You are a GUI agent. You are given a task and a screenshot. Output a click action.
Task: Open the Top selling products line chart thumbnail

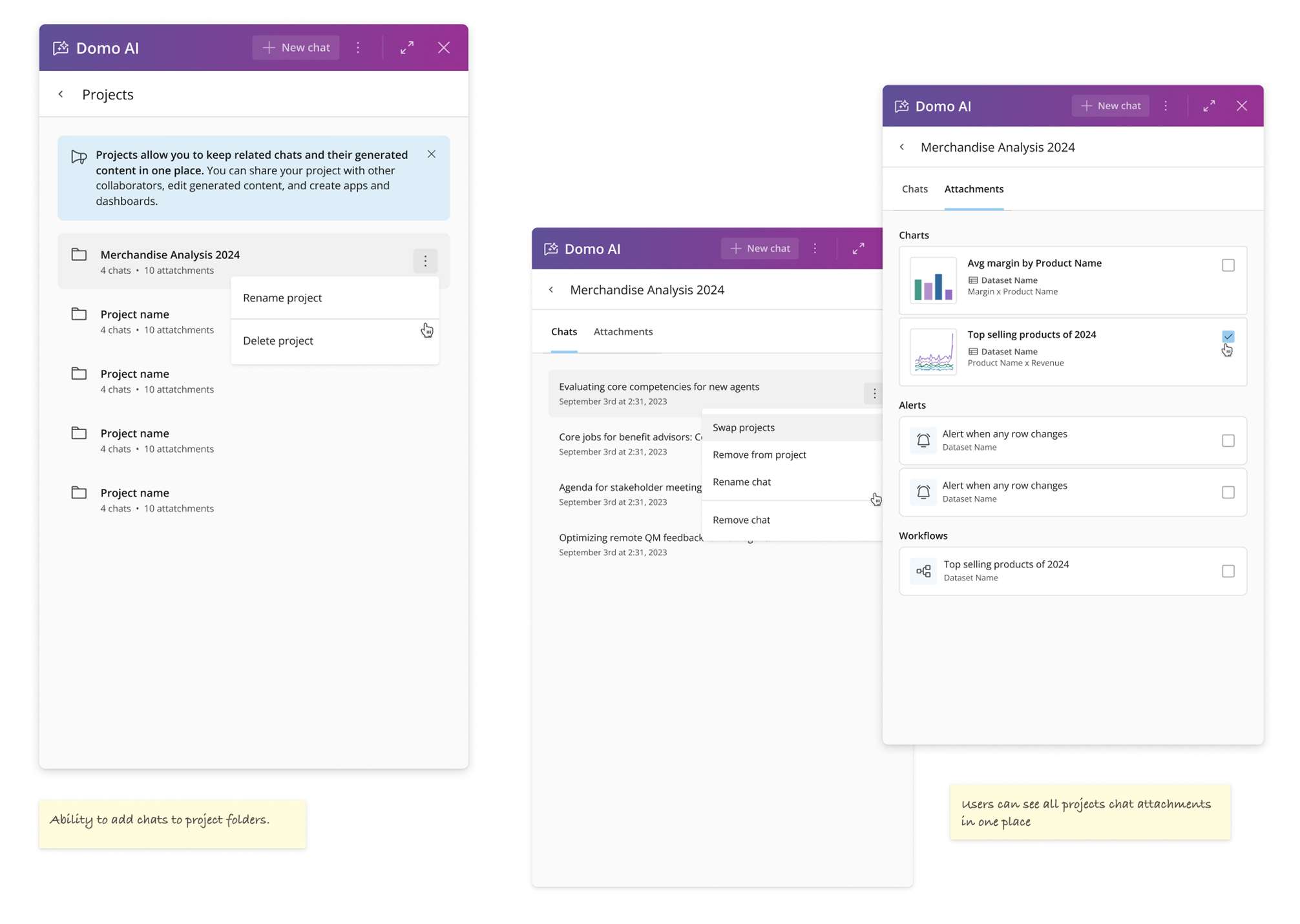coord(933,352)
